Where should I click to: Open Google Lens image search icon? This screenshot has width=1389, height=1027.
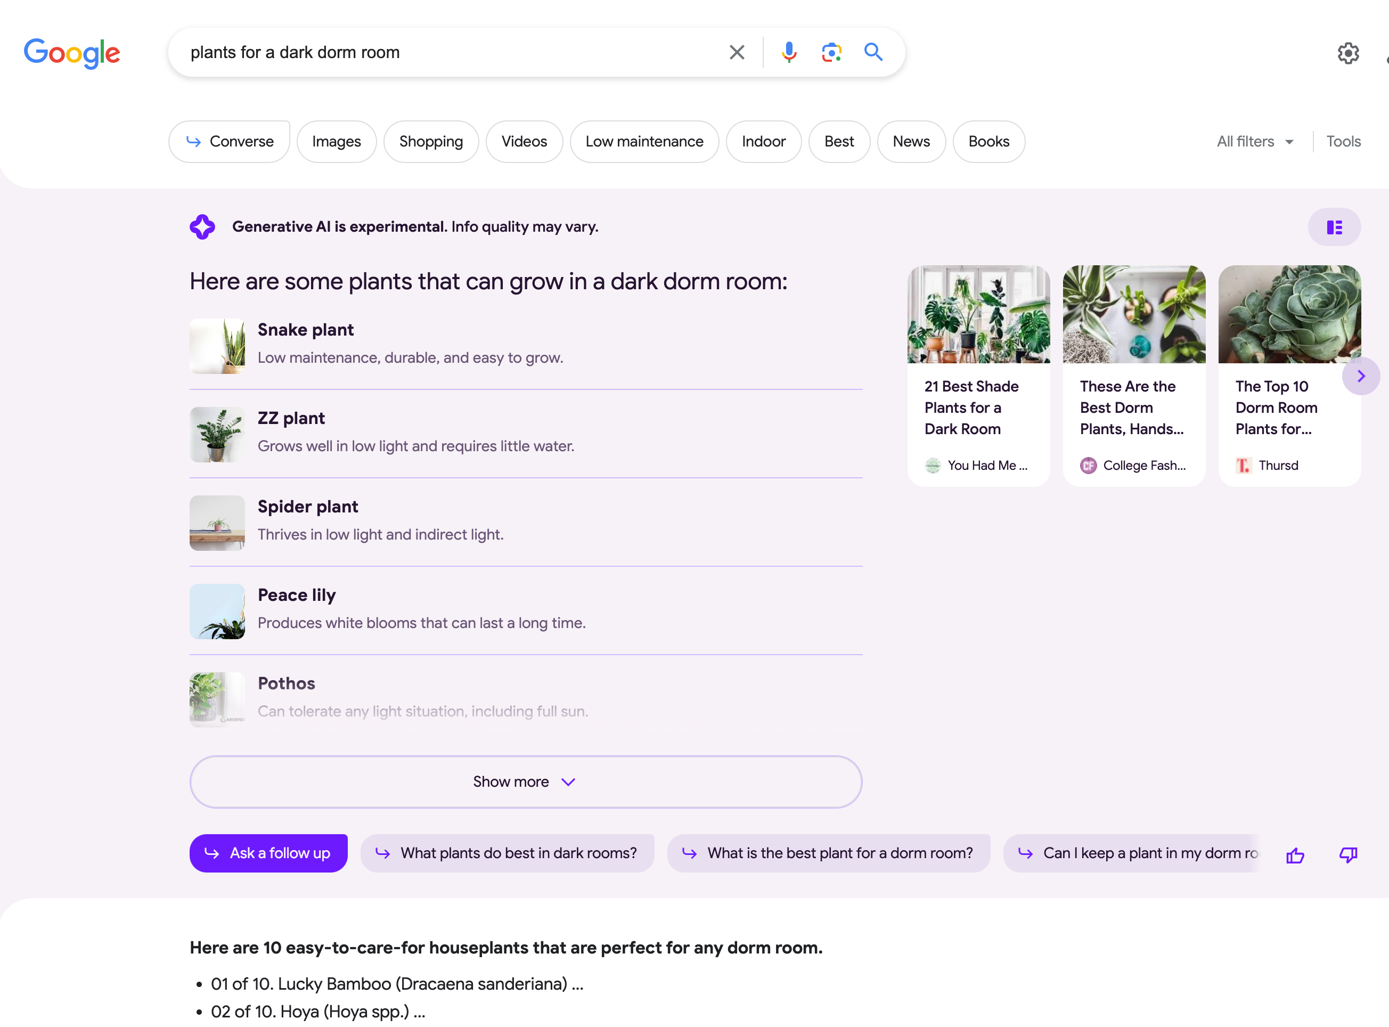[831, 52]
